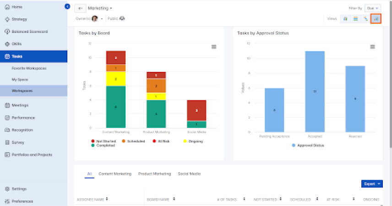Switch to the Gantt timeline view icon
This screenshot has width=392, height=206.
pyautogui.click(x=366, y=19)
